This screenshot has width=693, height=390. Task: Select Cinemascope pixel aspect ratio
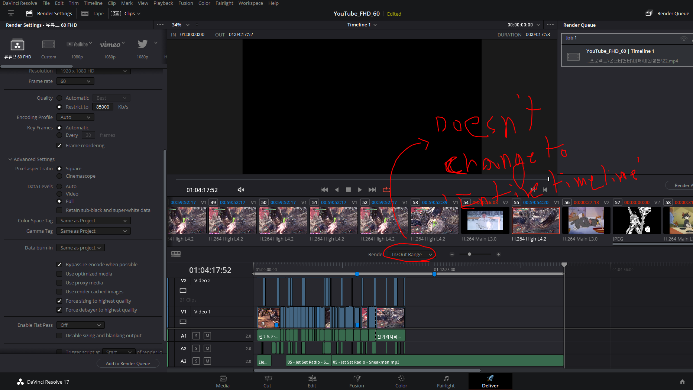point(59,176)
